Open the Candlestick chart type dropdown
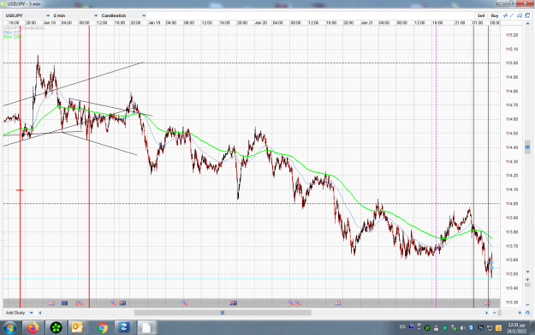535x335 pixels. [123, 15]
